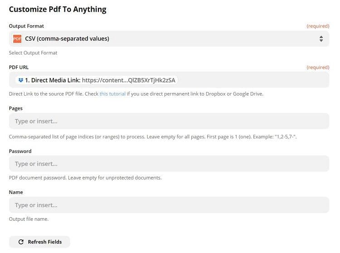Click into the Password input field
The image size is (340, 253).
[x=169, y=164]
